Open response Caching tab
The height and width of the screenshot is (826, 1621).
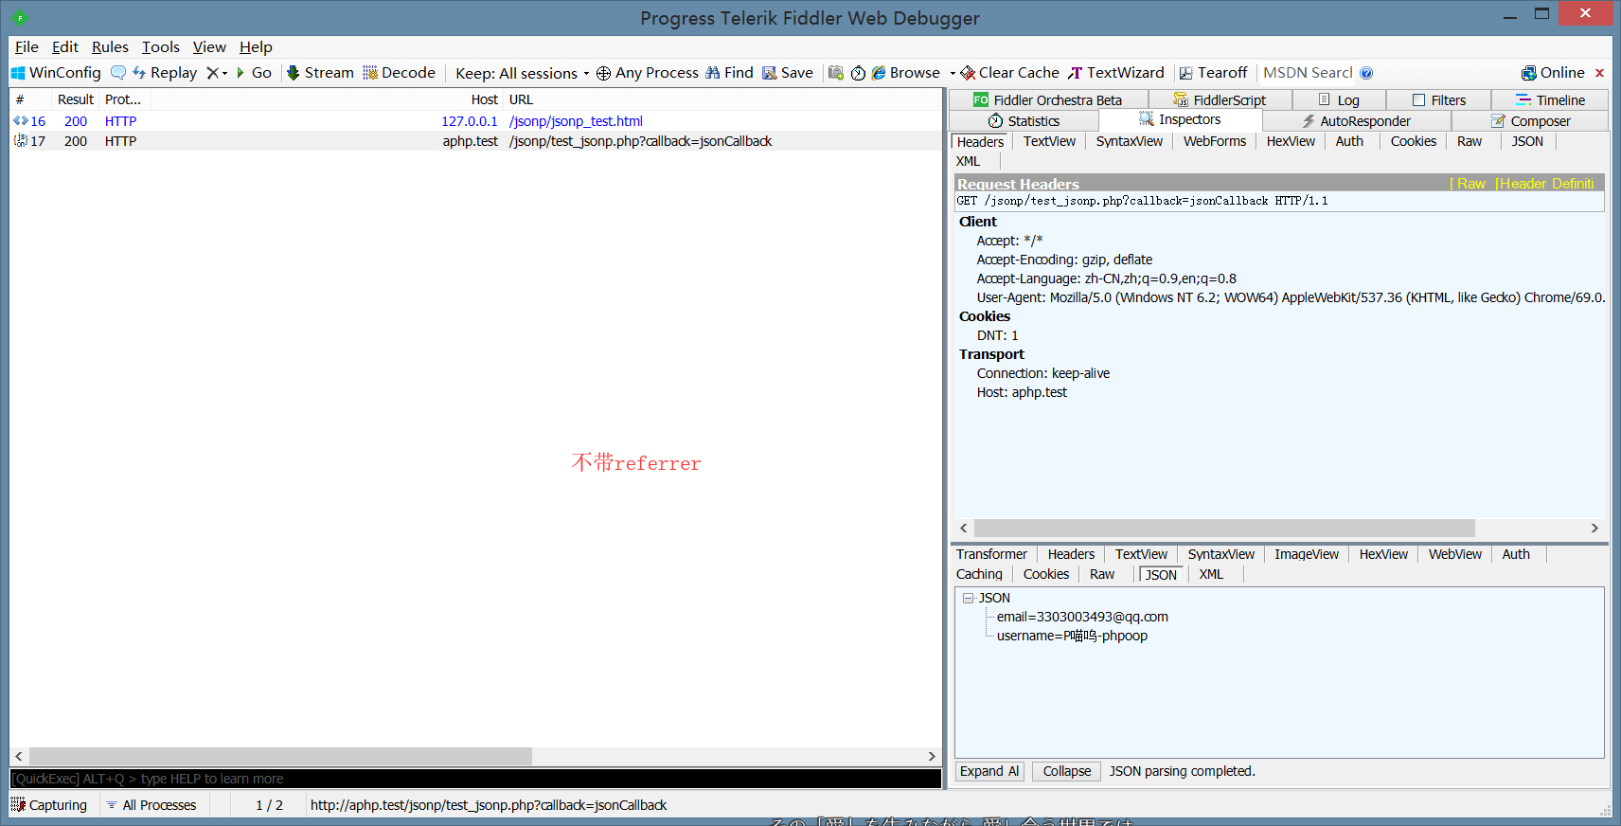coord(979,574)
